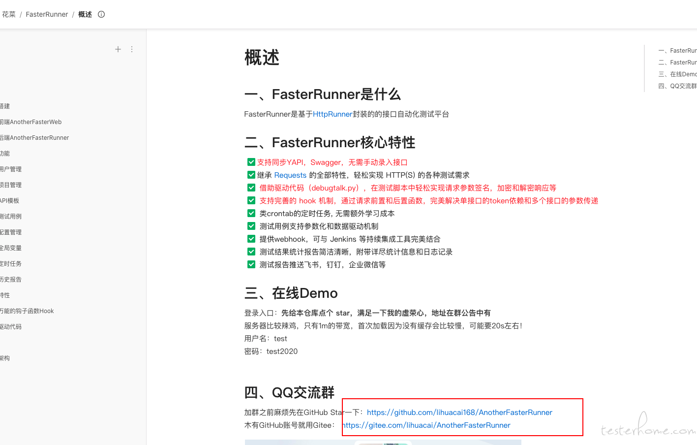The height and width of the screenshot is (445, 697).
Task: Click heading 二、FasterRunner核心特性
Action: point(330,142)
